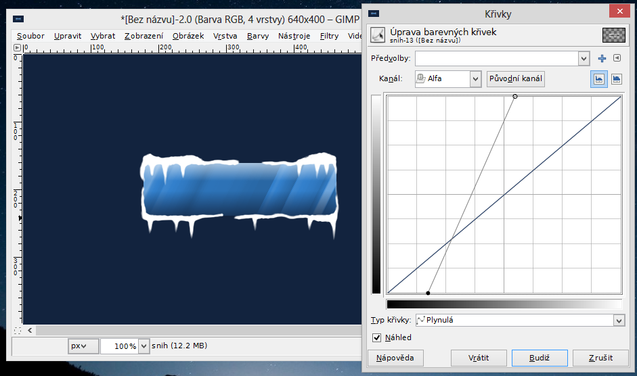637x376 pixels.
Task: Confirm curves with Budiž button
Action: pos(540,358)
